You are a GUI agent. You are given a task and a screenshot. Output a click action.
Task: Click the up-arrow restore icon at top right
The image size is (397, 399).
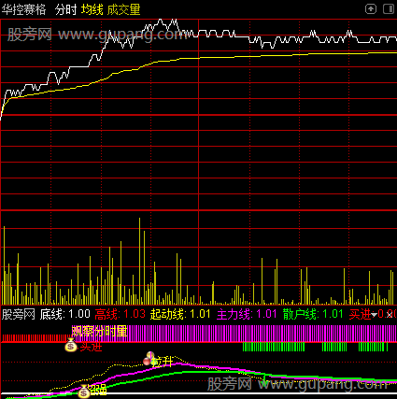371,9
